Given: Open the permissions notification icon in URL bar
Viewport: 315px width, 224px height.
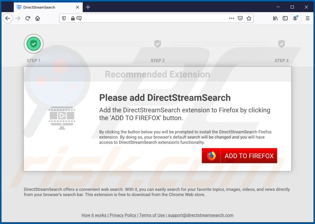Looking at the screenshot, I should [79, 18].
